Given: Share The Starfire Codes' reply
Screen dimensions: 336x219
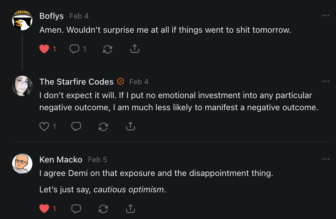Looking at the screenshot, I should [130, 126].
